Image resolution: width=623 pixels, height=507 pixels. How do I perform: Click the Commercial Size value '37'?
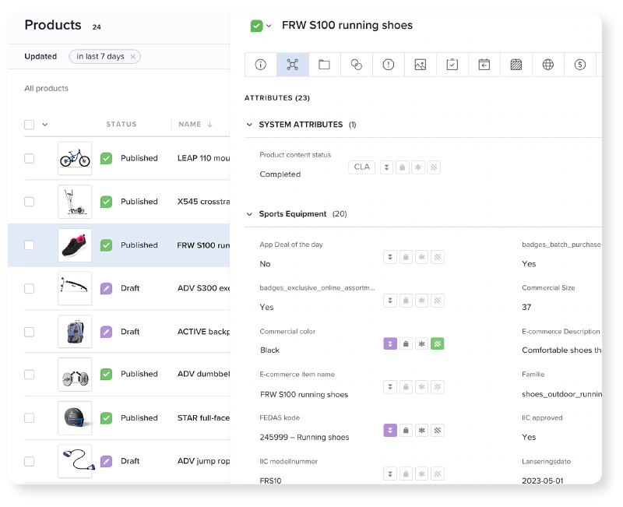(526, 307)
